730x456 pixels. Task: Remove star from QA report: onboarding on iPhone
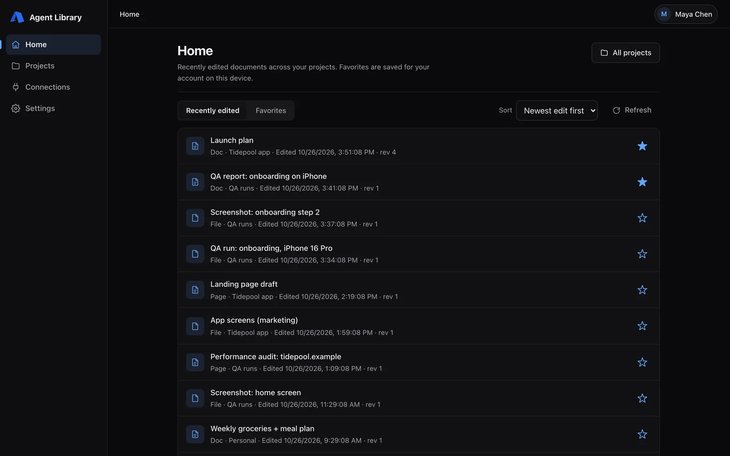pyautogui.click(x=642, y=182)
